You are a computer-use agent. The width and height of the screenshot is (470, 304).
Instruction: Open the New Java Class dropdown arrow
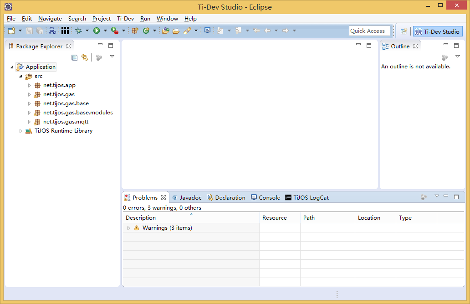(x=154, y=31)
